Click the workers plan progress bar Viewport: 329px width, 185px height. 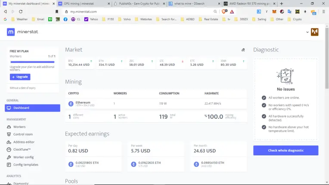tap(33, 62)
